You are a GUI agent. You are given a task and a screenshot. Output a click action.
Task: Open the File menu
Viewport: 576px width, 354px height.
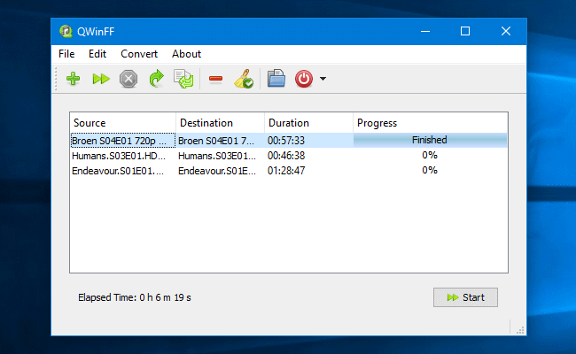[66, 54]
